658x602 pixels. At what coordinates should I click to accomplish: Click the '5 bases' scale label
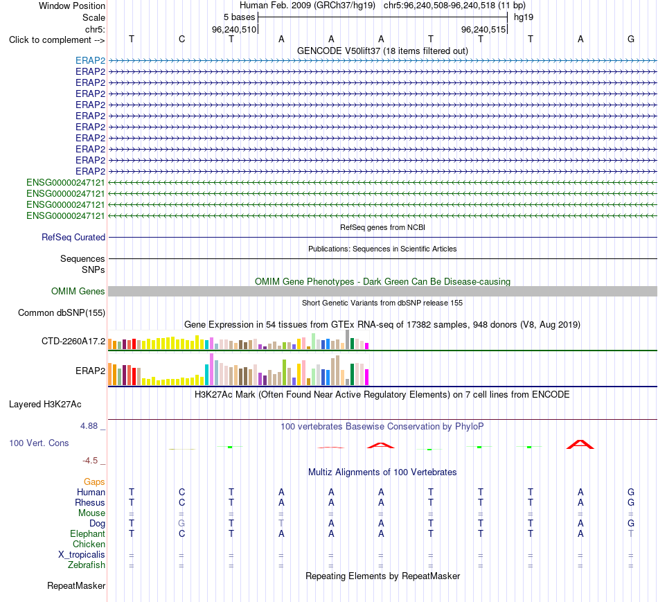pos(239,17)
